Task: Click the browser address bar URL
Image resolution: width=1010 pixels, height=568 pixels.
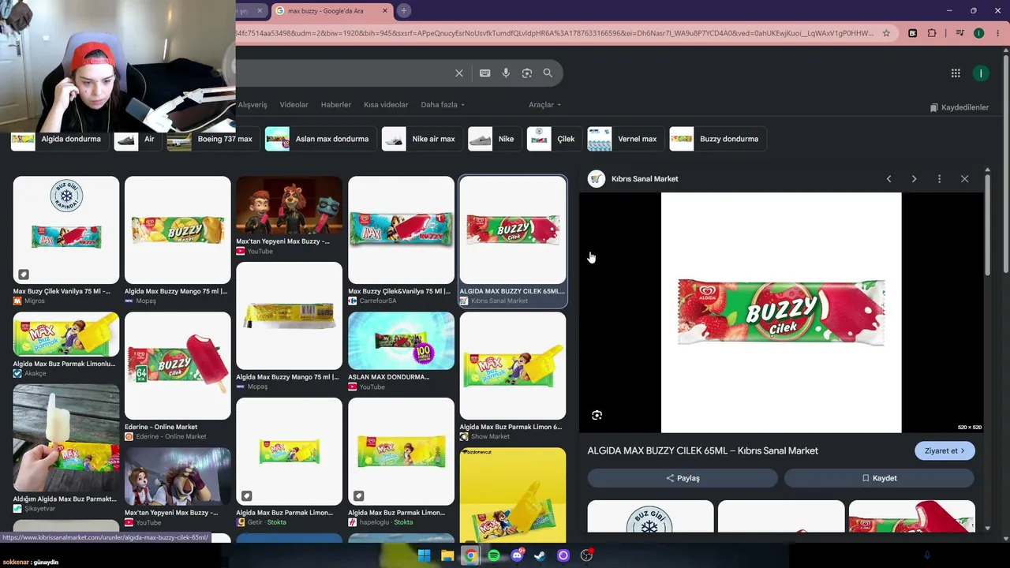Action: tap(555, 33)
